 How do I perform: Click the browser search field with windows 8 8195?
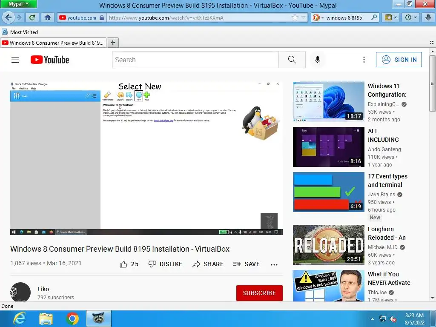click(347, 18)
